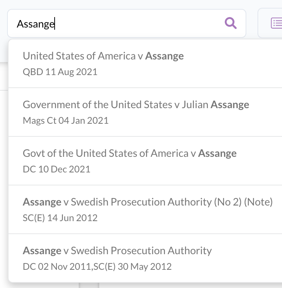
Task: Click the SC(E) 14 Jun 2012 citation
Action: [60, 218]
